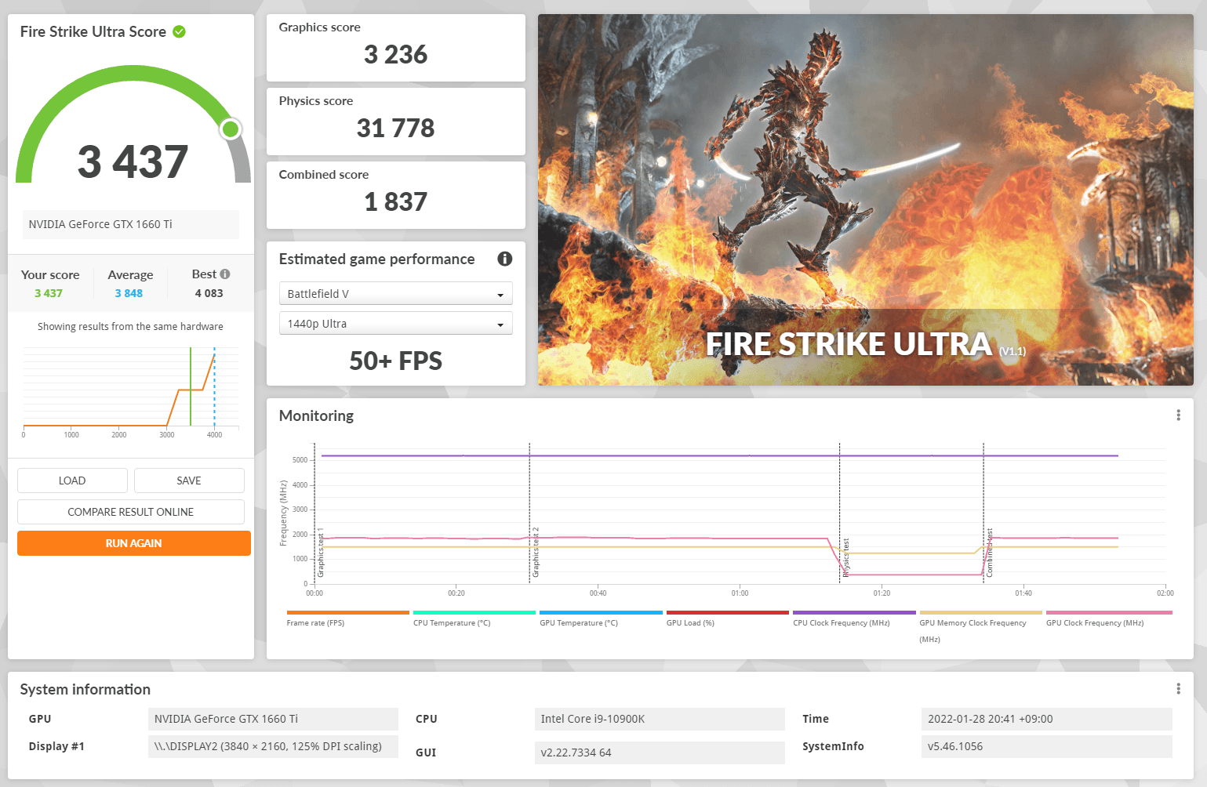Click the Combined score value 1 837

click(396, 202)
